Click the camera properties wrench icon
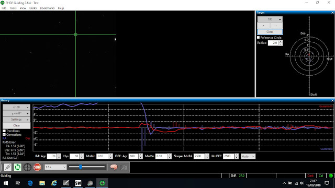This screenshot has height=188, width=335. click(x=124, y=167)
